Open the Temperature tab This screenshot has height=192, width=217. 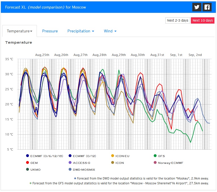point(20,31)
